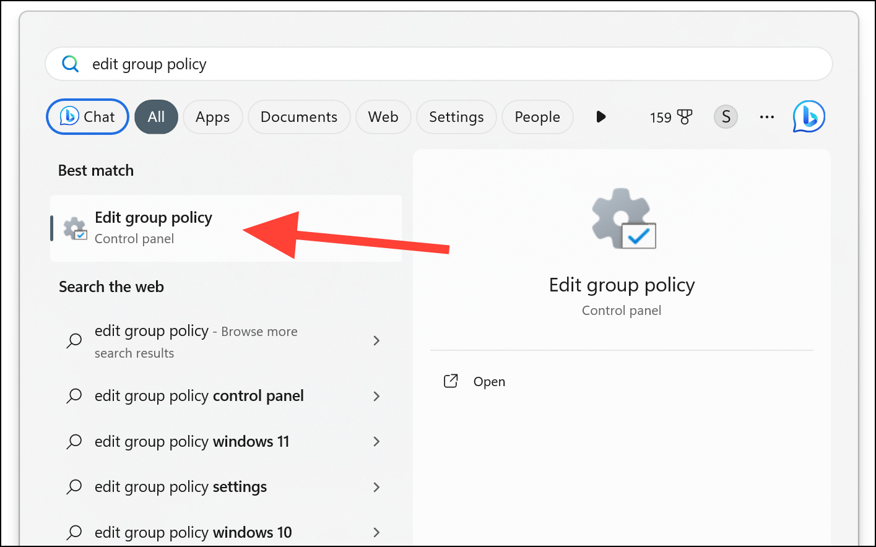Image resolution: width=876 pixels, height=547 pixels.
Task: Click the search field containing 'edit group policy'
Action: tap(438, 64)
